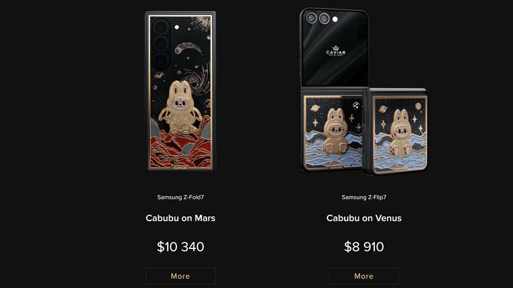Click the comet engraving on Fold7 case
Viewport: 513px width, 288px height.
click(187, 48)
